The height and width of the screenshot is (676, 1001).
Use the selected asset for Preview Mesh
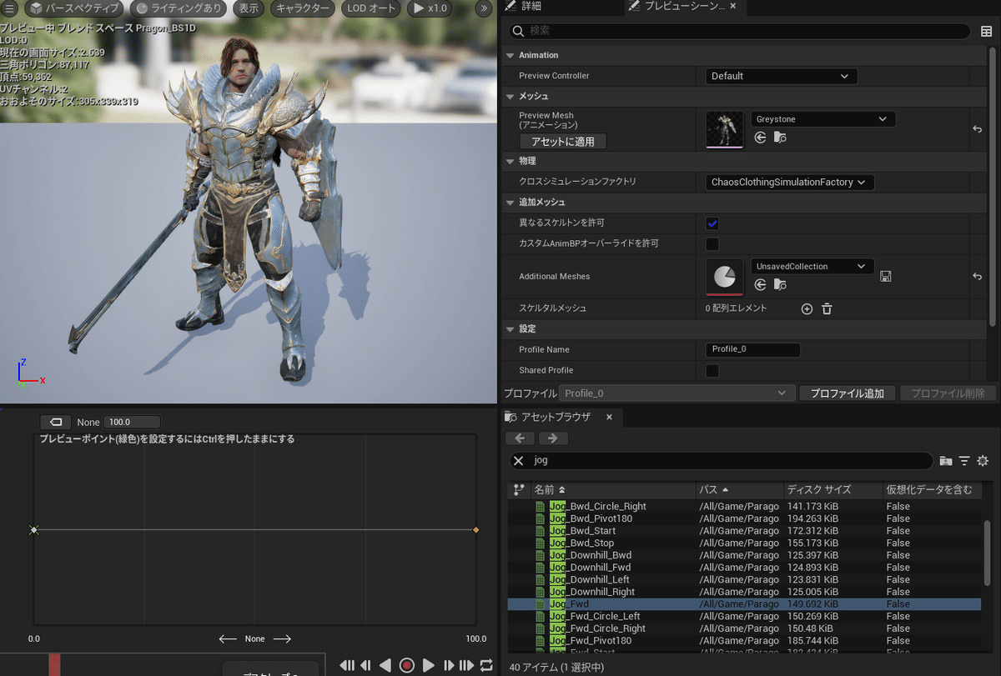coord(760,138)
